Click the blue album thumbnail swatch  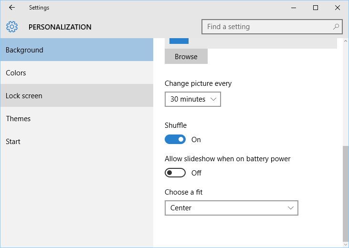coord(179,41)
